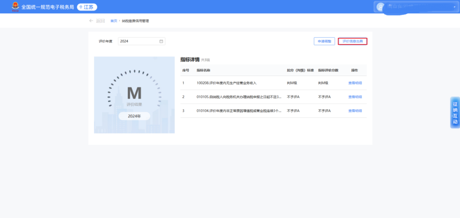Navigate to 首页 in the breadcrumb
The width and height of the screenshot is (460, 218).
[x=114, y=21]
